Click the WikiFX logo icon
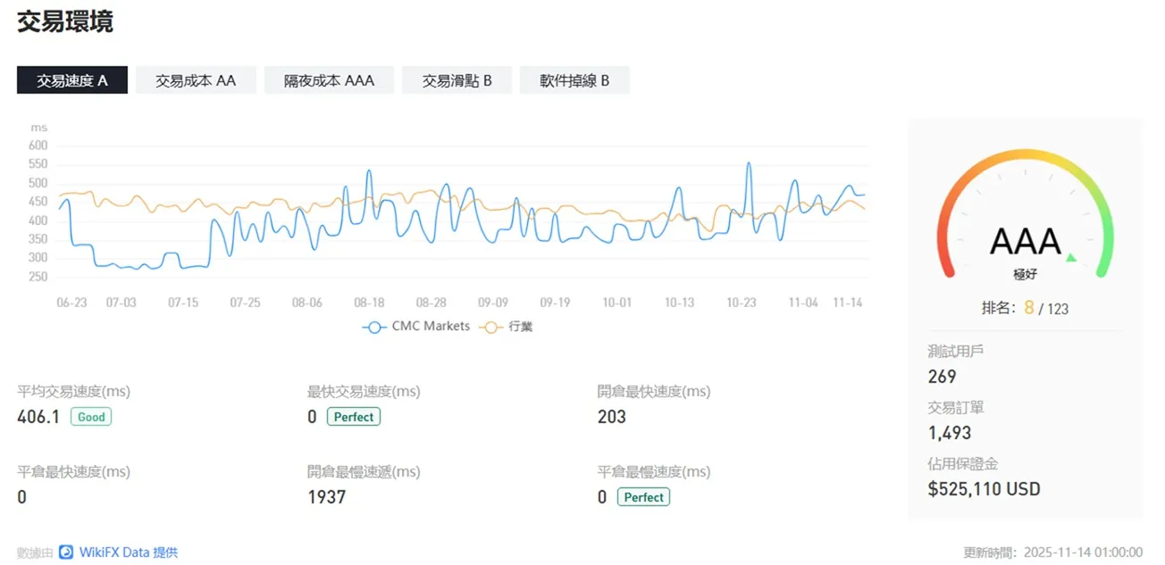 point(66,553)
